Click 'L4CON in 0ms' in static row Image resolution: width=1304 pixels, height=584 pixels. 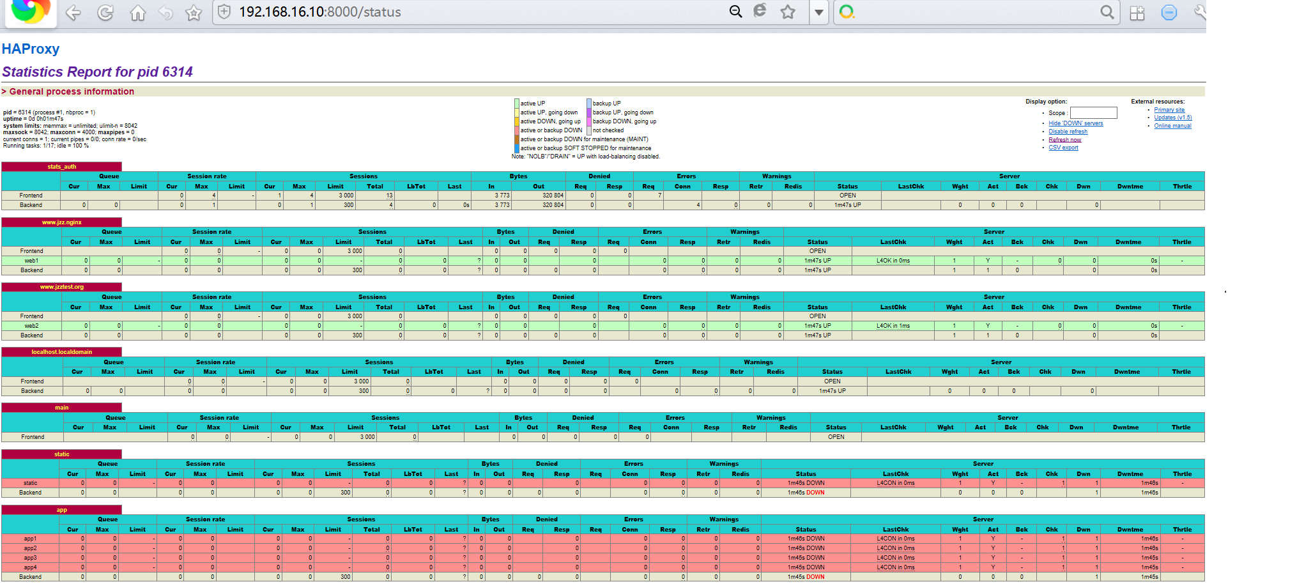(896, 483)
